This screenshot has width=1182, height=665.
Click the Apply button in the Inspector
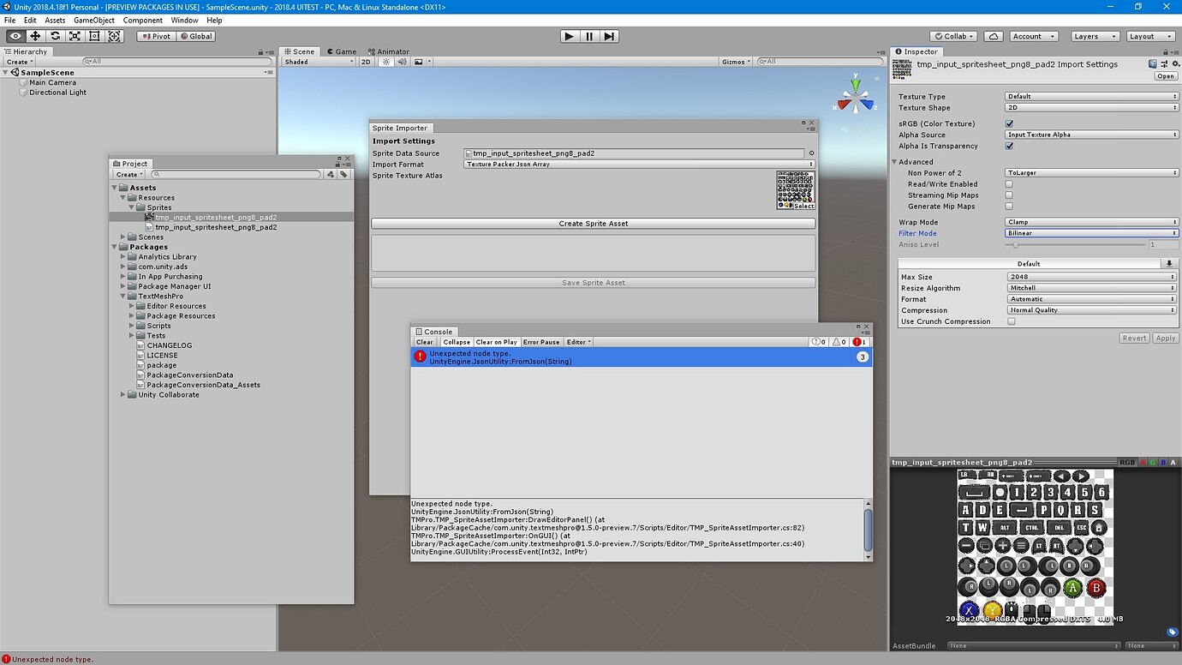(1165, 338)
